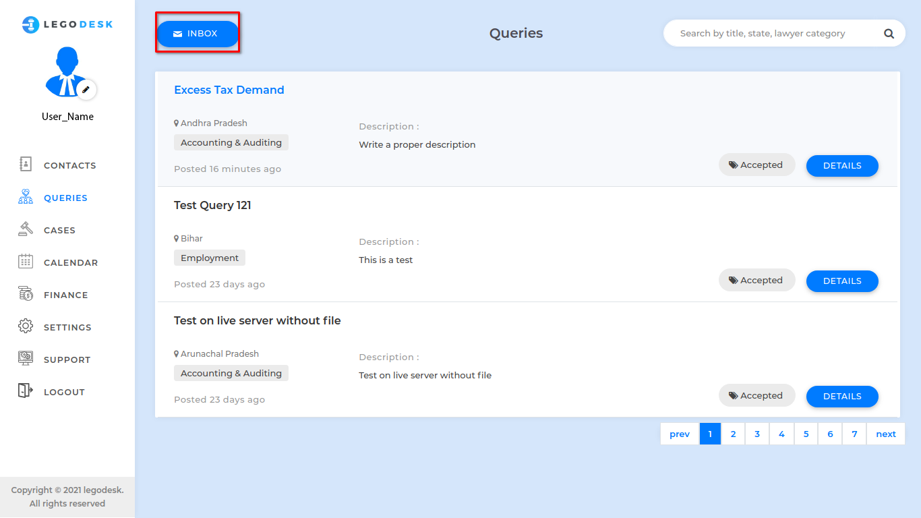Open the Test Query 121 title
This screenshot has height=518, width=921.
(212, 205)
